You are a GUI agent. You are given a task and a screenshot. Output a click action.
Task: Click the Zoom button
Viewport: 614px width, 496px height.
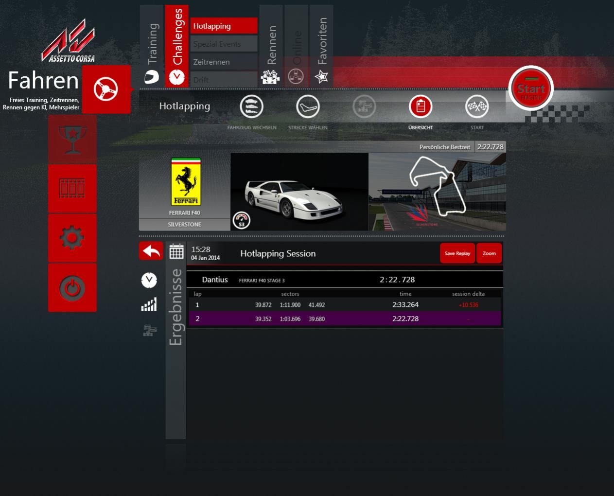click(x=489, y=253)
